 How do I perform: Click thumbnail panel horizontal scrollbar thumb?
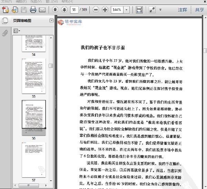(x=29, y=186)
